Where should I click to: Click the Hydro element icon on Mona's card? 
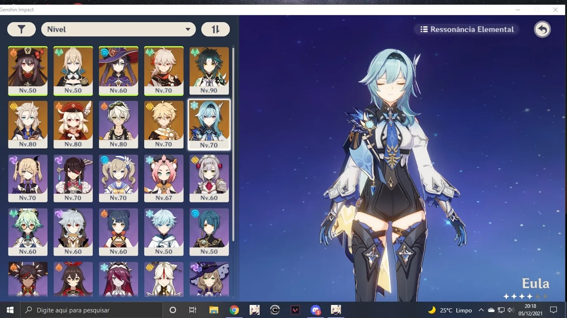point(104,53)
